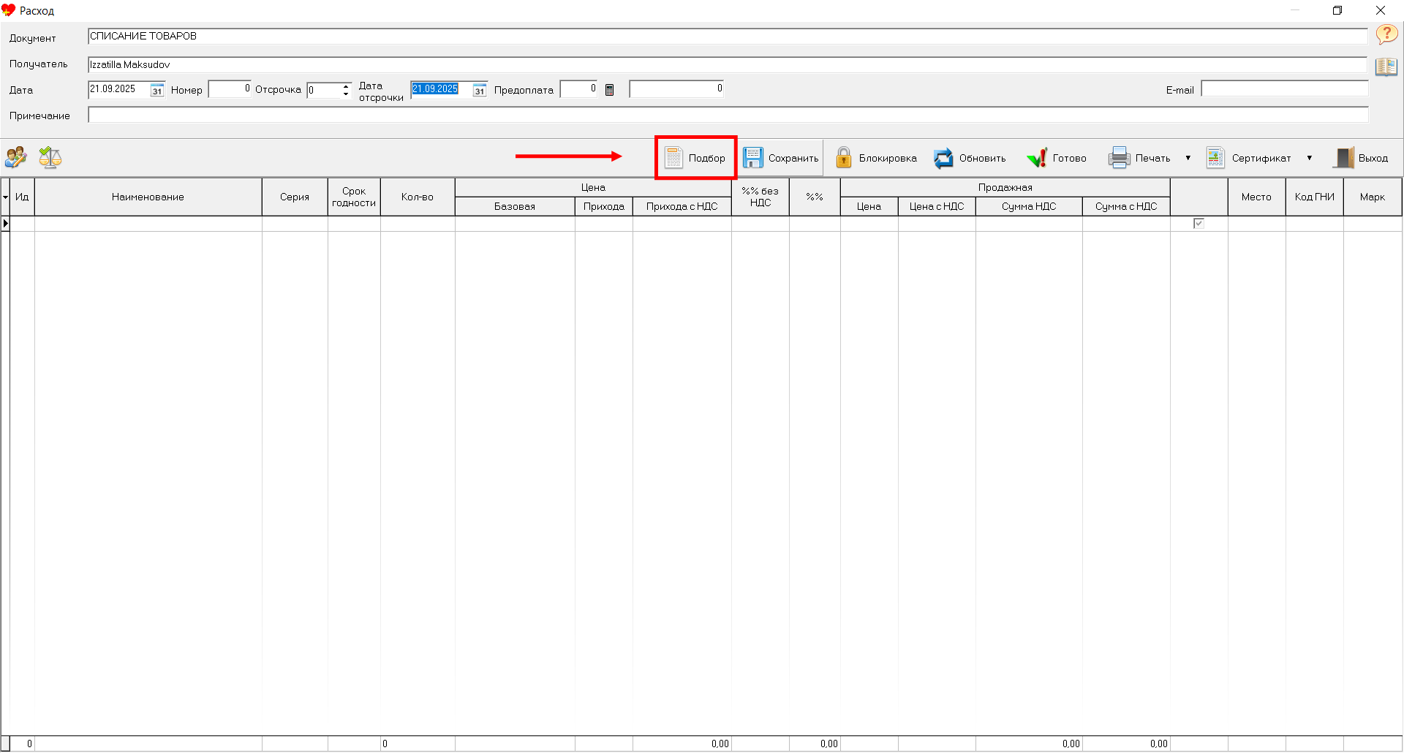
Task: Expand the Печать dropdown arrow
Action: [1188, 158]
